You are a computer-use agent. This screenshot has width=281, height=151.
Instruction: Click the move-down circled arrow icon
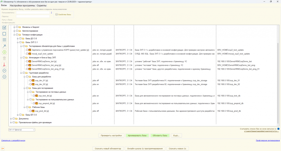tap(4, 77)
